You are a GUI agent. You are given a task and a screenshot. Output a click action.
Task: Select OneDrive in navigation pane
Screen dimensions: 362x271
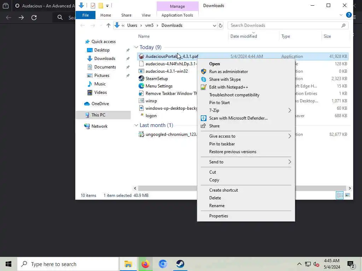click(x=100, y=104)
